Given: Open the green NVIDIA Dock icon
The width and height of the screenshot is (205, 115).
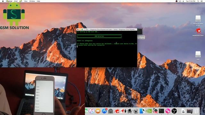Looking at the screenshot, I should [x=149, y=111].
